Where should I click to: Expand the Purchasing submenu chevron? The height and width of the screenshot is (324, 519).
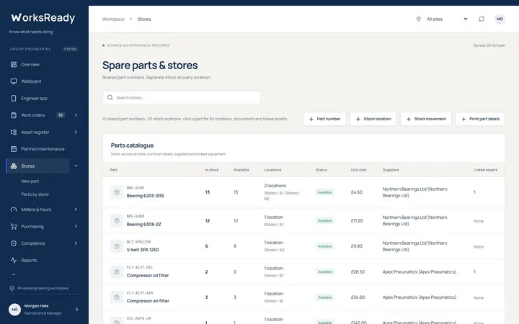point(76,227)
